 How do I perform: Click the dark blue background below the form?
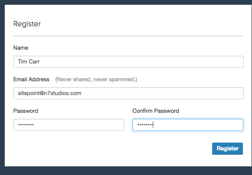(126, 171)
